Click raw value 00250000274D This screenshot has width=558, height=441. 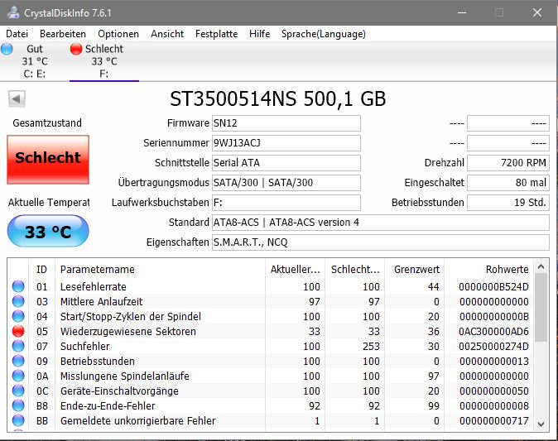tap(493, 347)
